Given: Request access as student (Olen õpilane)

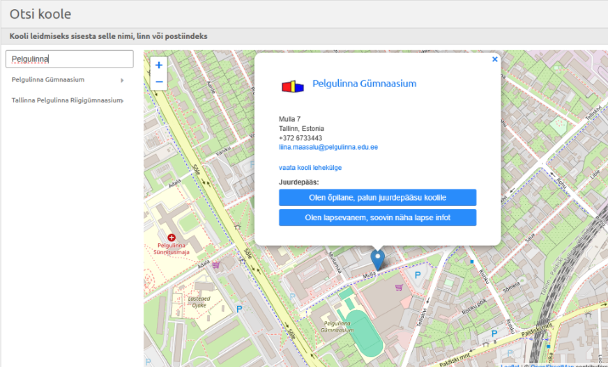Looking at the screenshot, I should [x=377, y=198].
